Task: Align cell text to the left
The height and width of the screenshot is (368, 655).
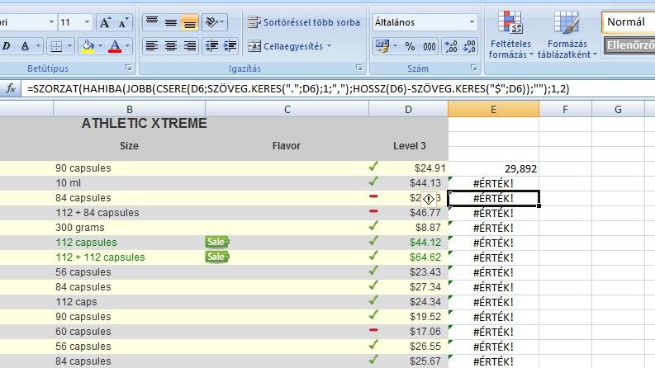Action: pyautogui.click(x=152, y=46)
